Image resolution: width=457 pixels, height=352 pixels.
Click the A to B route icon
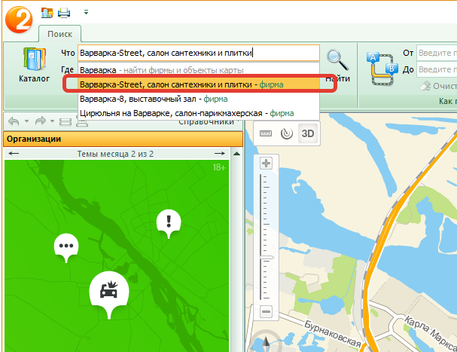click(382, 69)
